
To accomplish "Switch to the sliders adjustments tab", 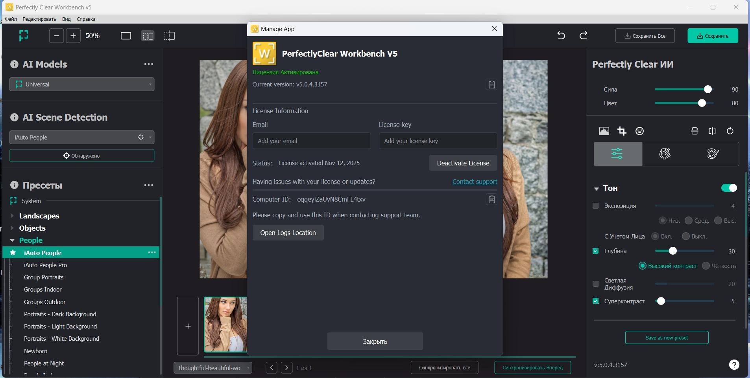I will (618, 154).
